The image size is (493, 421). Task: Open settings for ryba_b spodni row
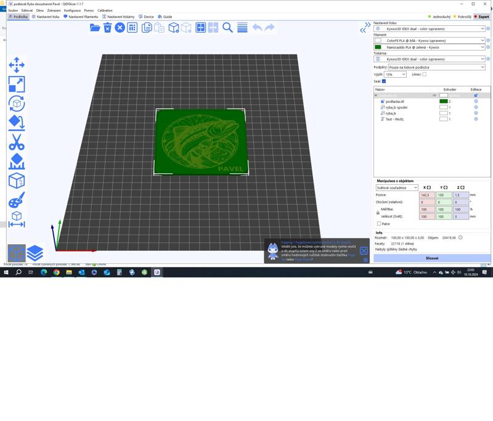click(476, 107)
